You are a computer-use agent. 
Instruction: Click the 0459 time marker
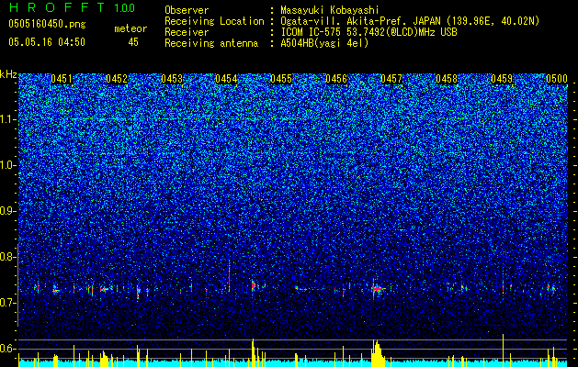click(502, 79)
